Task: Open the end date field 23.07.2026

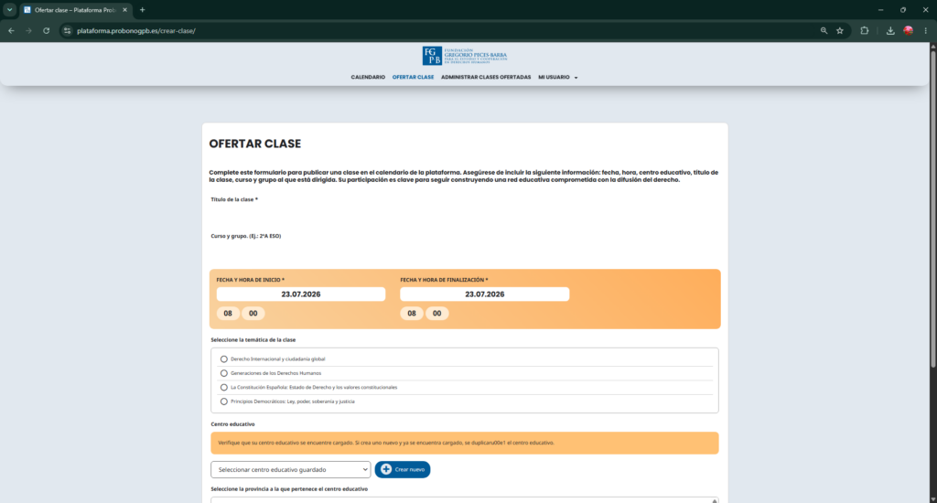Action: click(485, 294)
